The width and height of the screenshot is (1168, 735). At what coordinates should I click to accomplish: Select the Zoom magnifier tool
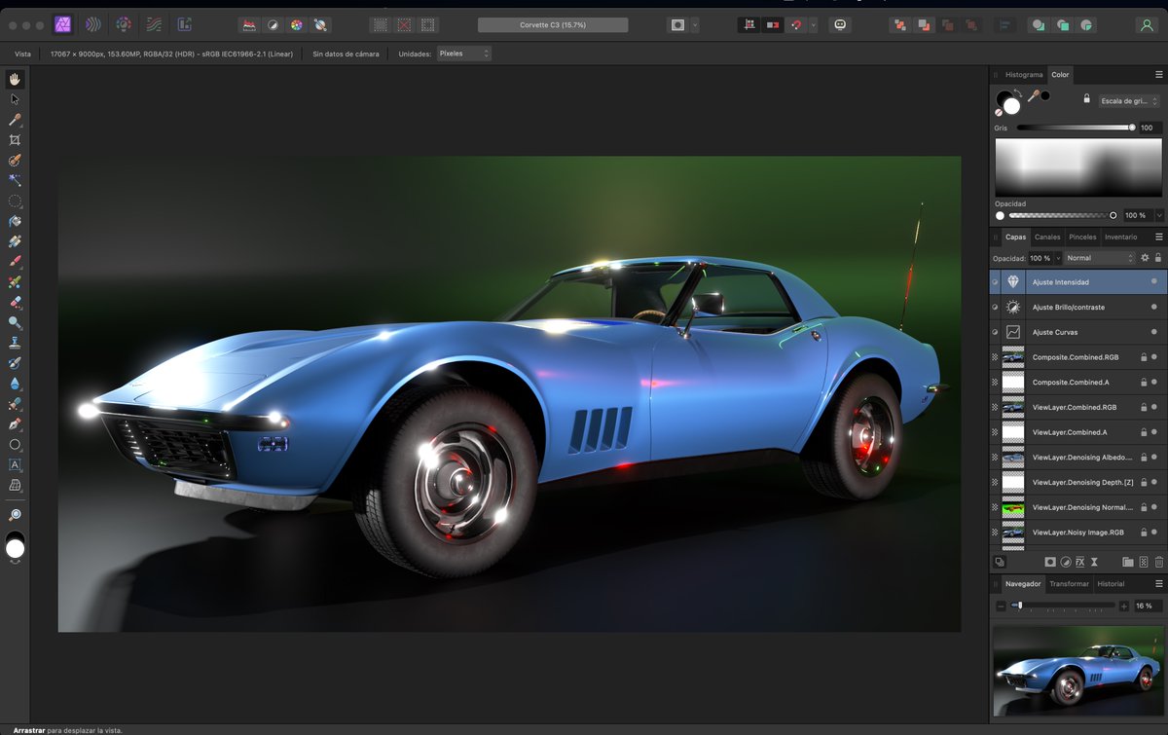[15, 515]
